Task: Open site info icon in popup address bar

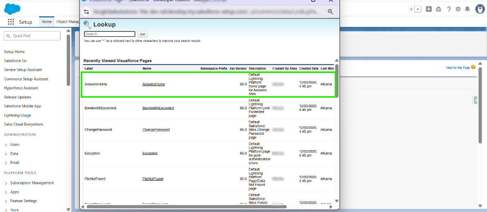Action: click(x=86, y=12)
